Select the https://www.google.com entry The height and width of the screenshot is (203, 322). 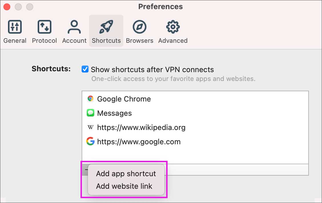tap(195, 141)
